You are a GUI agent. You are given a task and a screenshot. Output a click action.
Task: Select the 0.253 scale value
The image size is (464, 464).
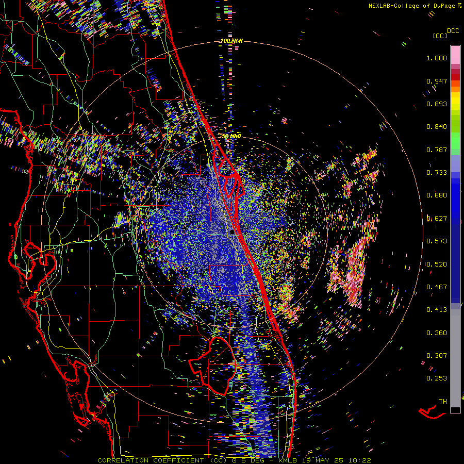tap(437, 378)
